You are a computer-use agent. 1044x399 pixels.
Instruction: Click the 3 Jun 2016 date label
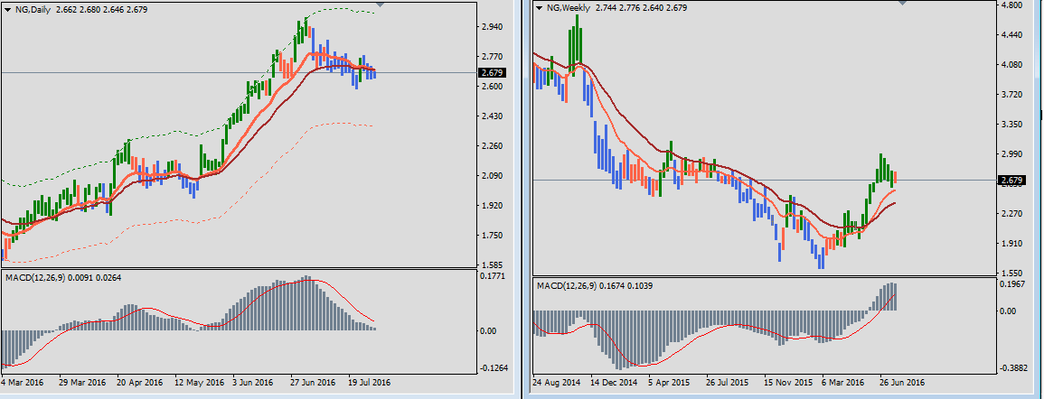[x=253, y=383]
